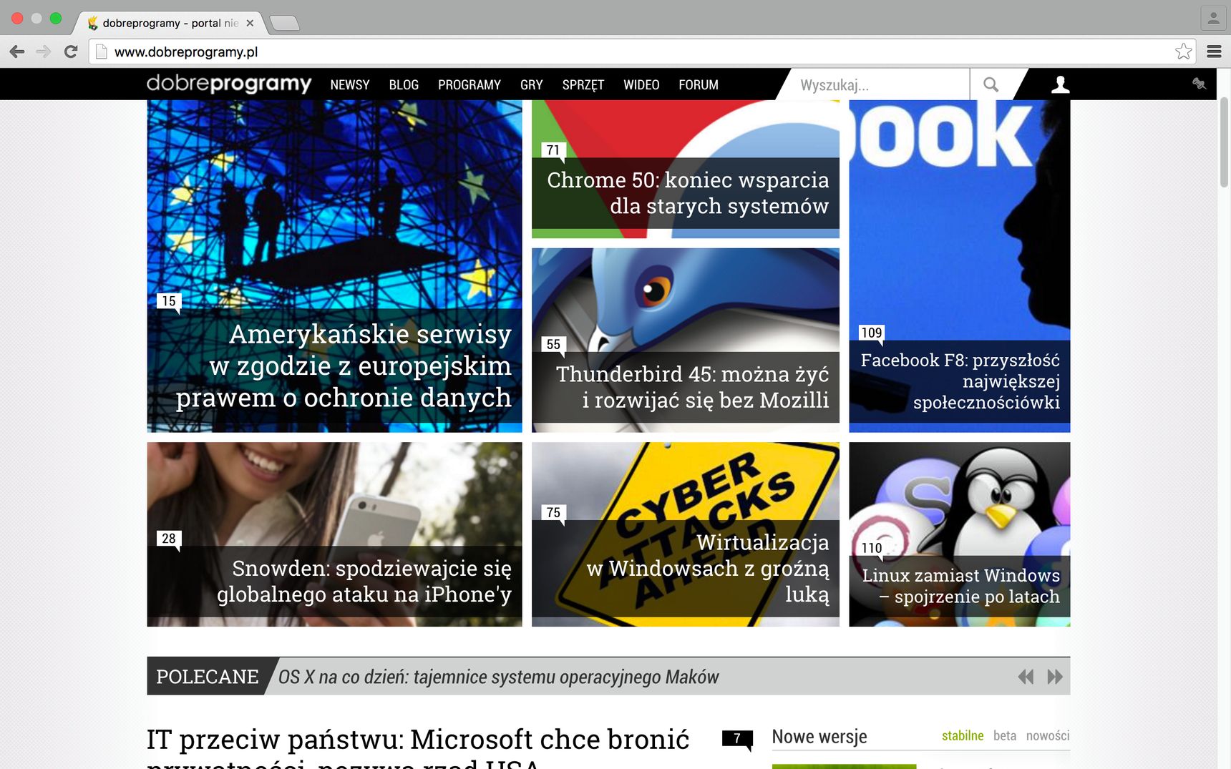The image size is (1231, 769).
Task: Click the dobreprogramy site logo
Action: pos(229,84)
